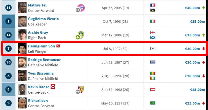The width and height of the screenshot is (208, 110).
Task: Click red injury cross next to Kevin Danso
Action: point(53,87)
